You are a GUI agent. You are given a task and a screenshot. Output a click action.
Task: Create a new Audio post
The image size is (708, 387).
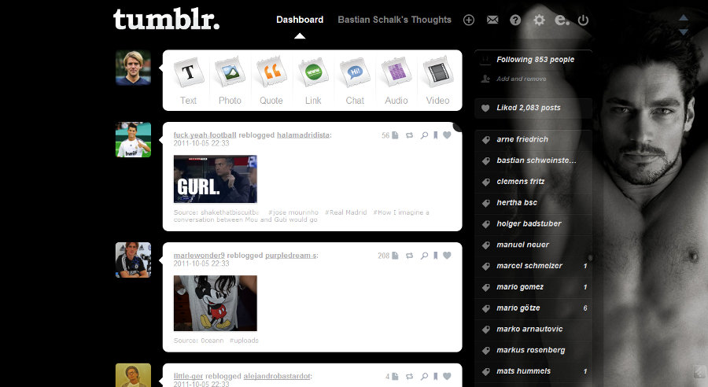point(396,81)
